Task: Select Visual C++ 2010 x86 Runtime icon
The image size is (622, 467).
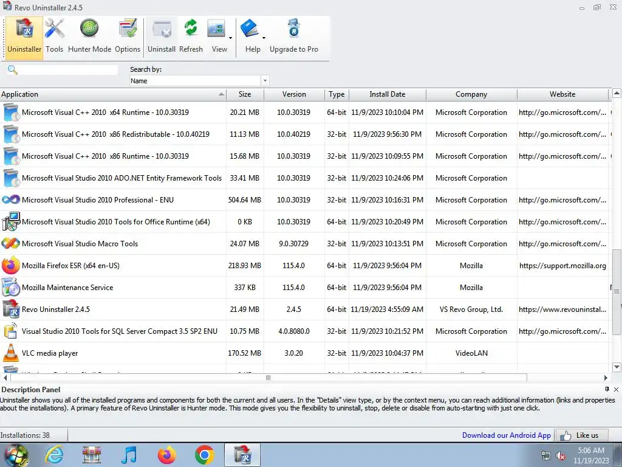Action: tap(11, 156)
